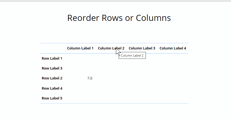This screenshot has height=119, width=231.
Task: Click the Reorder Rows or Columns heading
Action: (x=119, y=18)
